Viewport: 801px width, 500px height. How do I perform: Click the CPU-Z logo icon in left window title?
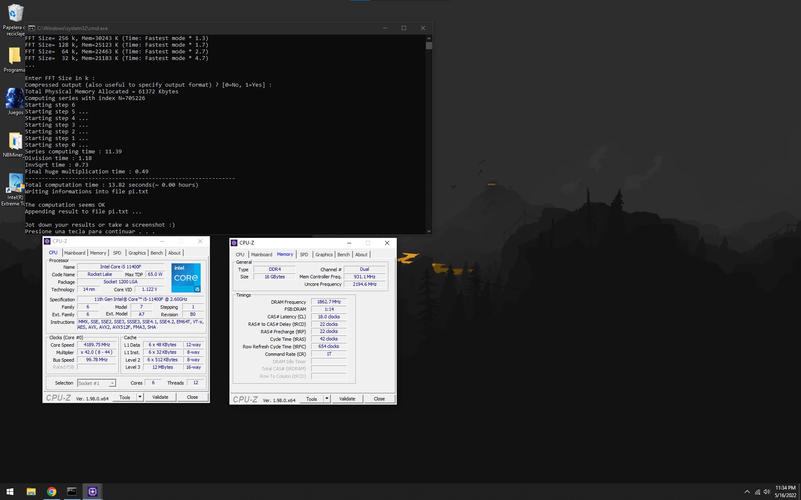[47, 241]
